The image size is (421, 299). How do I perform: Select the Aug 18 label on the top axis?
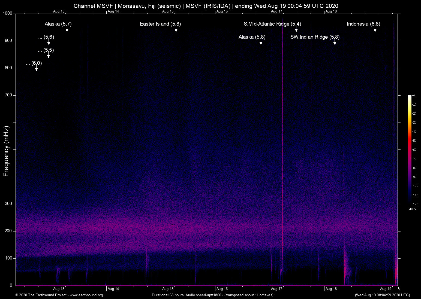click(331, 11)
